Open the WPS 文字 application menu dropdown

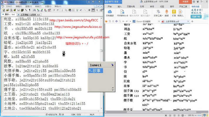coord(121,1)
